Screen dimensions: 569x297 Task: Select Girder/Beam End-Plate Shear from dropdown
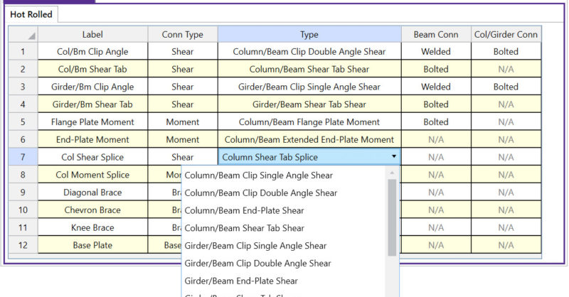pyautogui.click(x=241, y=281)
